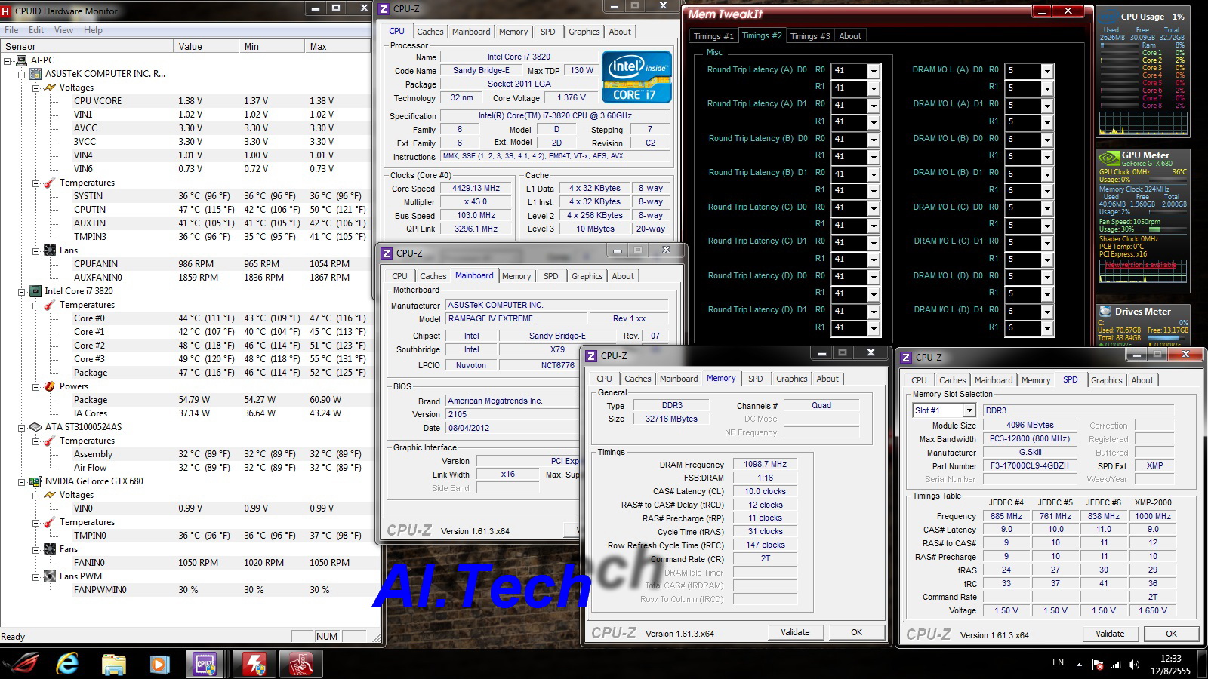Click the EN language indicator on taskbar
The height and width of the screenshot is (679, 1208).
click(1058, 662)
